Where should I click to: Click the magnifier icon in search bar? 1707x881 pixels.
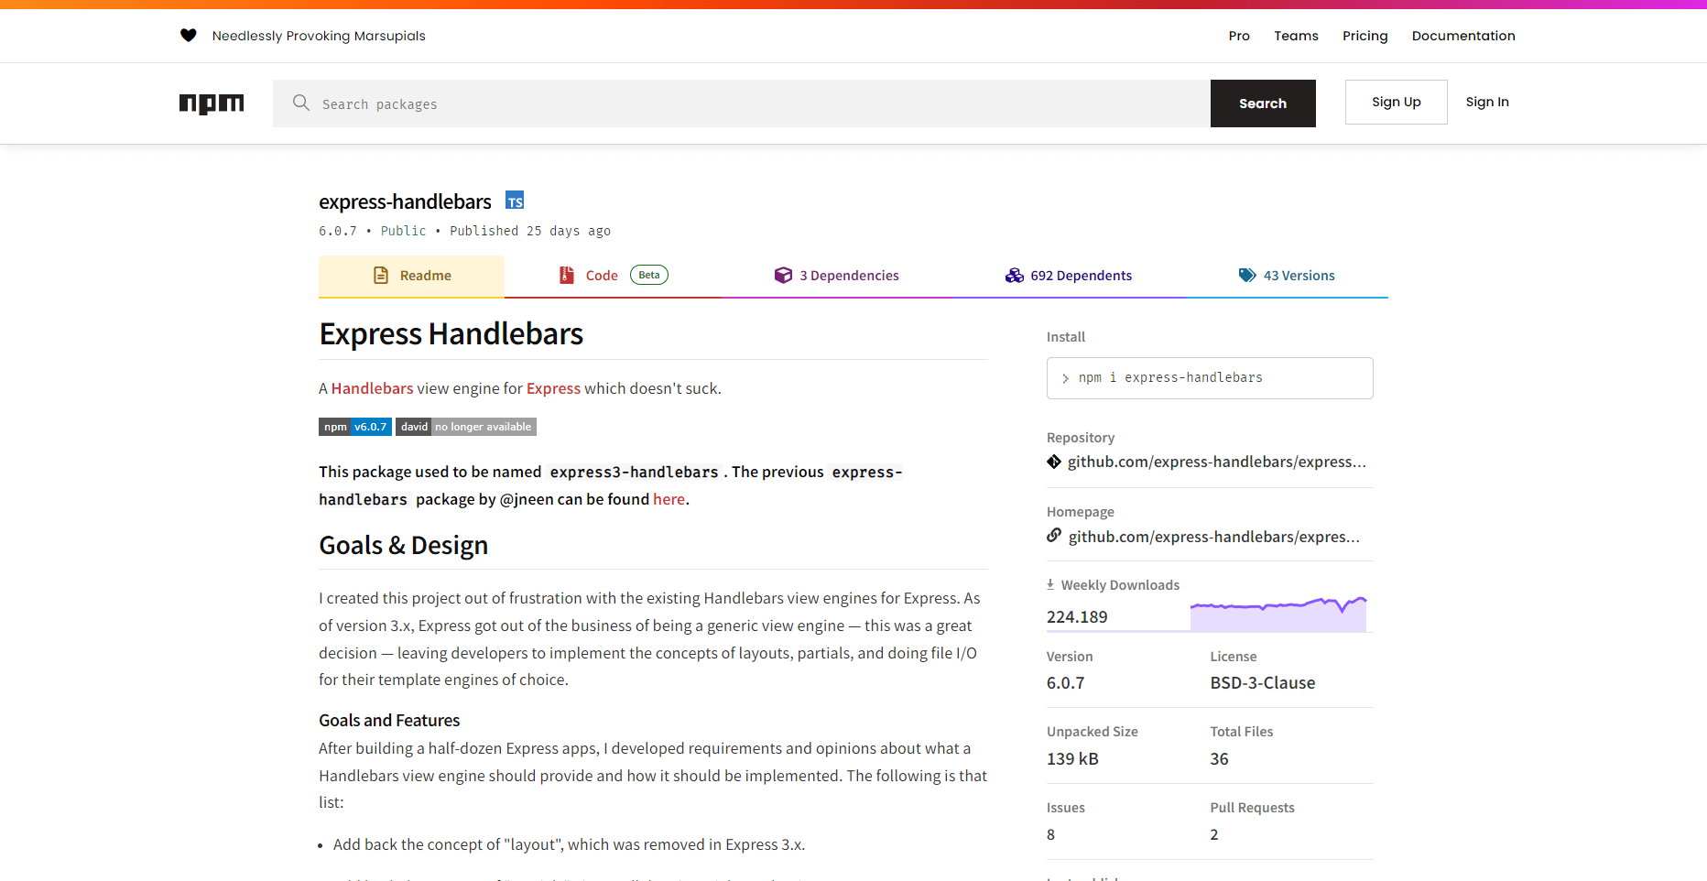[301, 103]
